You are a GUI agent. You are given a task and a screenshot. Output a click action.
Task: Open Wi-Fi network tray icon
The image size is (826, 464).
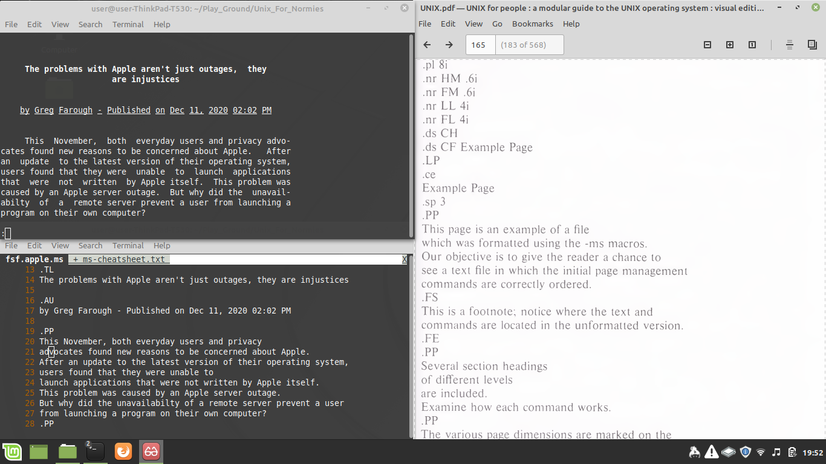(761, 452)
